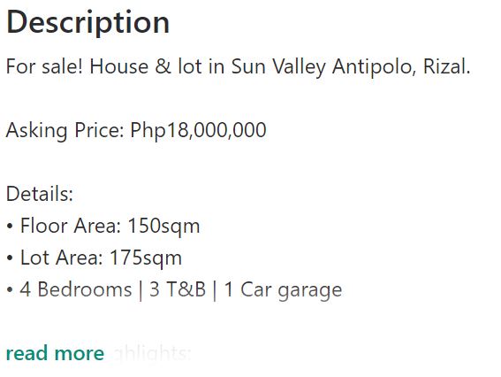Screen dimensions: 501x377
Task: Click the bullet before Lot Area
Action: pyautogui.click(x=10, y=258)
